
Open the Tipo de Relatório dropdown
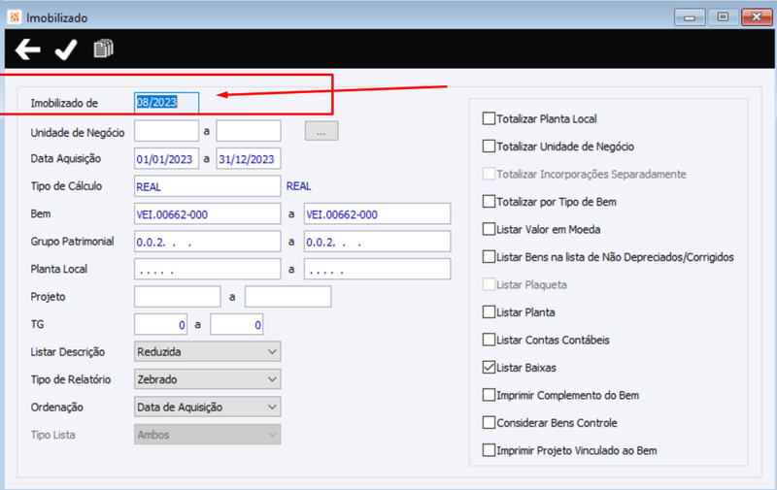[x=207, y=379]
